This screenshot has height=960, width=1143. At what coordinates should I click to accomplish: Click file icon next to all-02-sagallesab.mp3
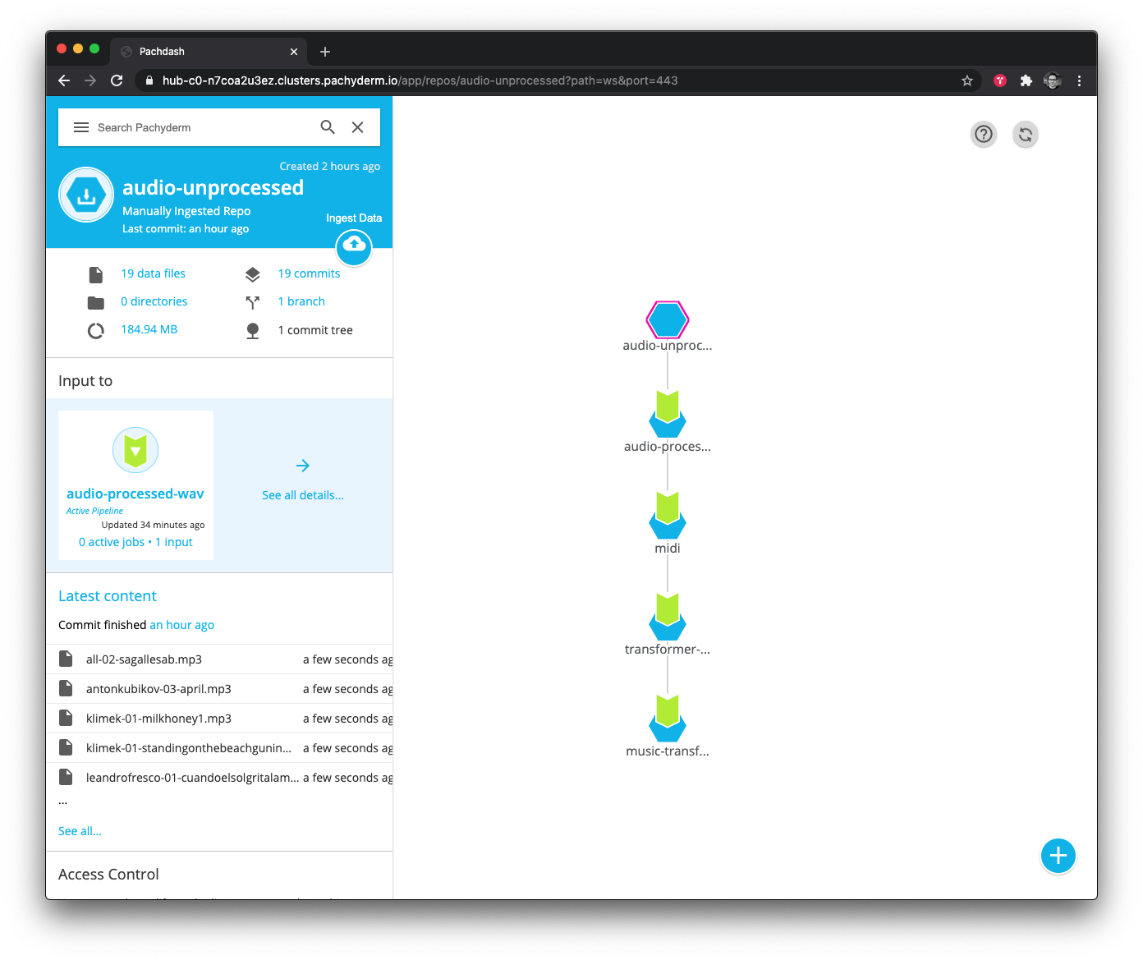coord(66,659)
